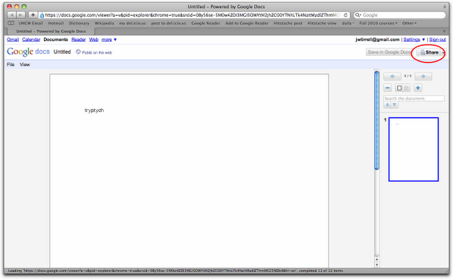Click Add to Google Reader bookmark
Viewport: 453px width, 279px height.
tap(247, 23)
